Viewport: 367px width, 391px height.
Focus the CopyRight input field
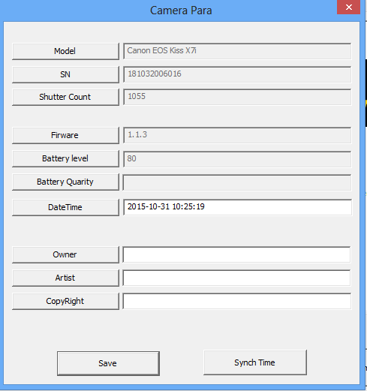pos(236,301)
